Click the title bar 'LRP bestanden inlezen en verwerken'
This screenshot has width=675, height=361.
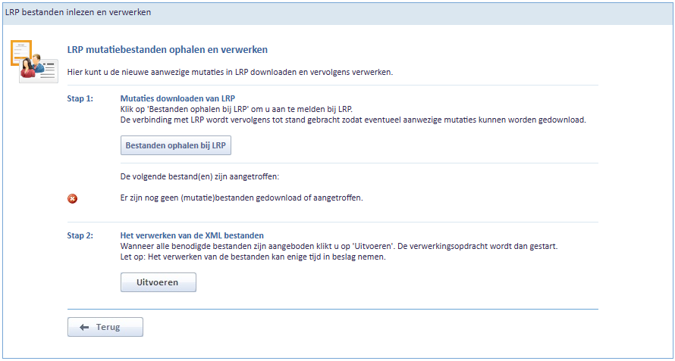pos(79,13)
